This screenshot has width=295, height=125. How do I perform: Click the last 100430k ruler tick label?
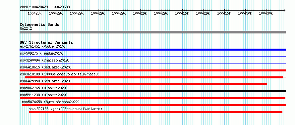tap(266, 13)
